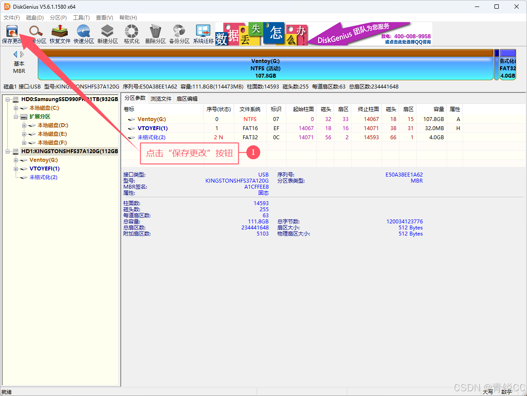
Task: Collapse the 扩展分区 tree node
Action: pos(16,117)
